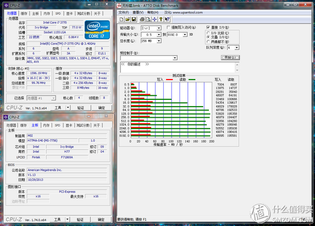
Task: Open the SPD tab in upper CPU-Z
Action: [58, 14]
